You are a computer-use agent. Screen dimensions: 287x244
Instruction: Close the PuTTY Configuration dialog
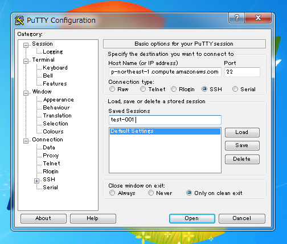(x=258, y=18)
